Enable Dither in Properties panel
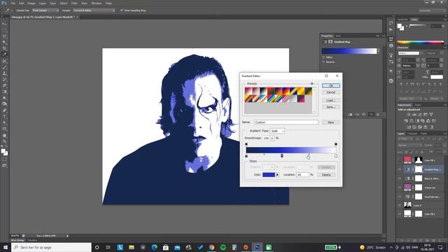The image size is (448, 252). pos(323,57)
